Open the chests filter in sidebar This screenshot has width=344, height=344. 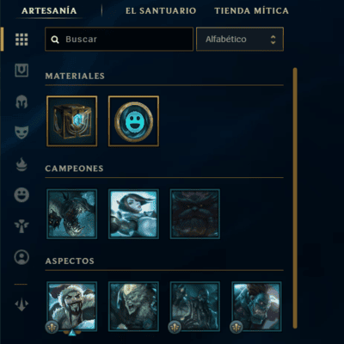[21, 71]
